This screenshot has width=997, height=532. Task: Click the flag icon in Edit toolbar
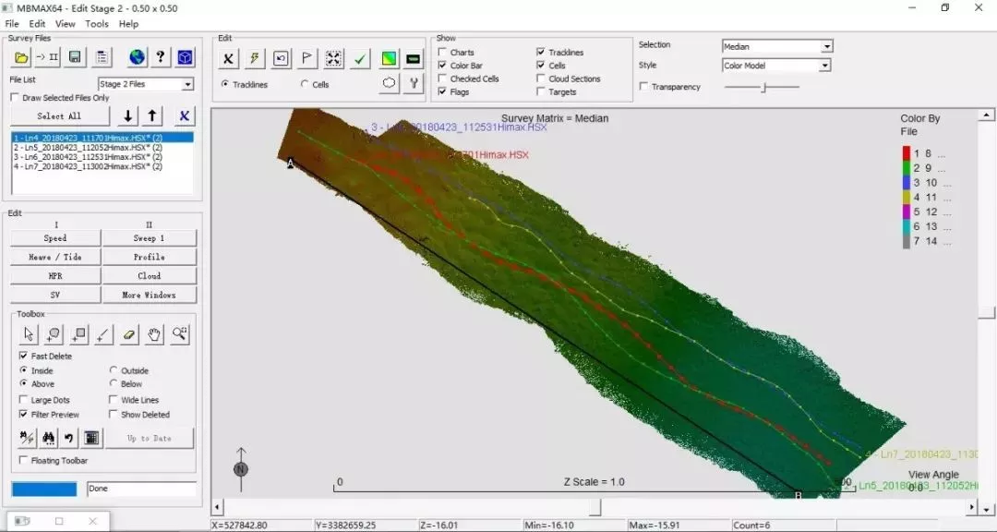[306, 59]
